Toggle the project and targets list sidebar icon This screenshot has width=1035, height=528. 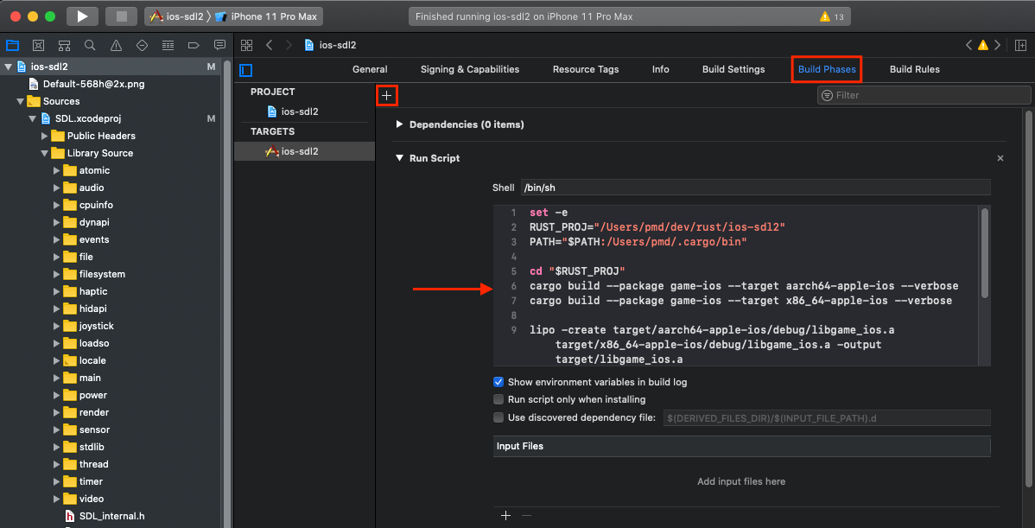[x=246, y=70]
